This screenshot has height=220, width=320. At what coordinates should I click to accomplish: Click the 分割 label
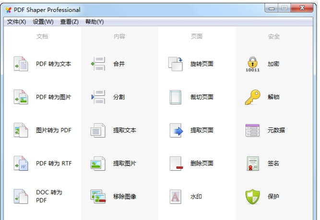tap(119, 97)
